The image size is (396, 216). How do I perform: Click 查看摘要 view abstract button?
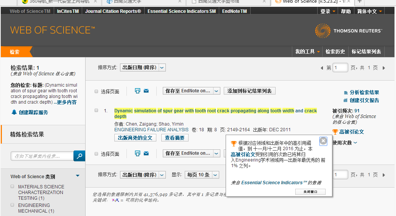point(175,138)
